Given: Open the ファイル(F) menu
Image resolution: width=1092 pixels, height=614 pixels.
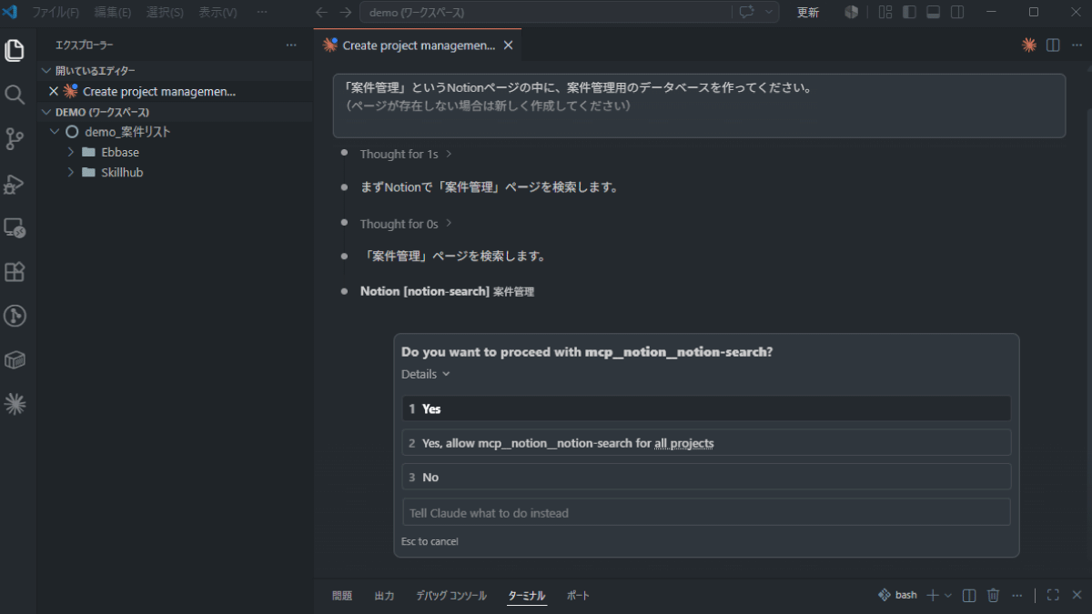Looking at the screenshot, I should click(x=56, y=13).
